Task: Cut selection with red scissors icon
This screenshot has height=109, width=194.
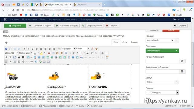Action: click(49, 53)
